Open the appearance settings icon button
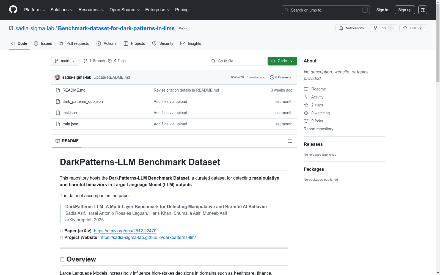 click(423, 10)
